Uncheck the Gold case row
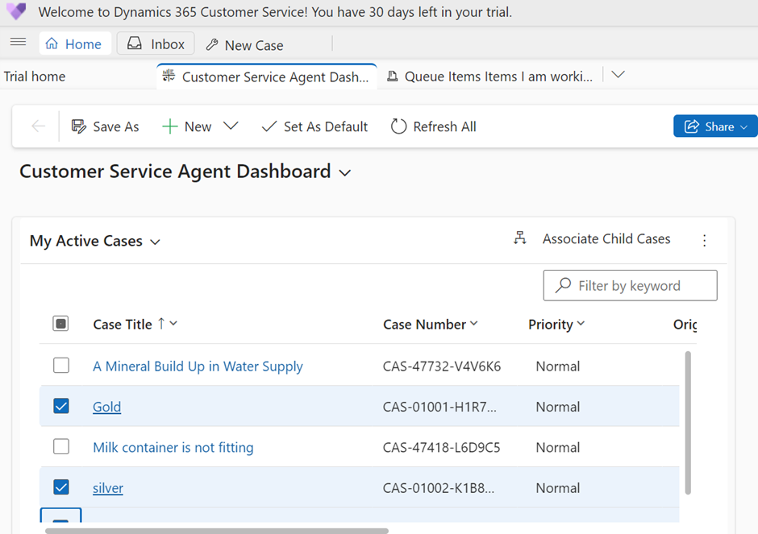Screen dimensions: 758x534 pyautogui.click(x=61, y=406)
